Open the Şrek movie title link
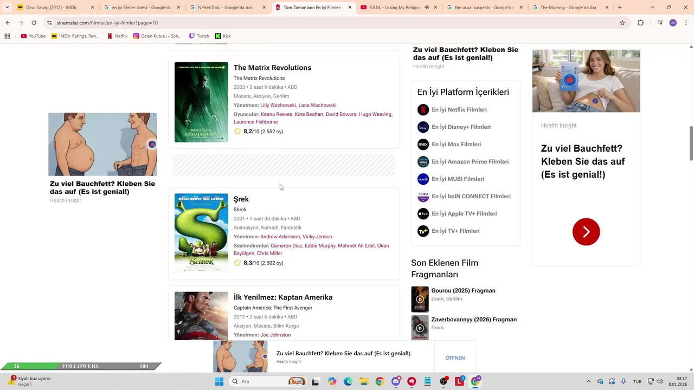 (241, 199)
